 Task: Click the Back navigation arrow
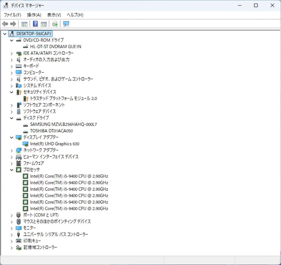pos(5,24)
